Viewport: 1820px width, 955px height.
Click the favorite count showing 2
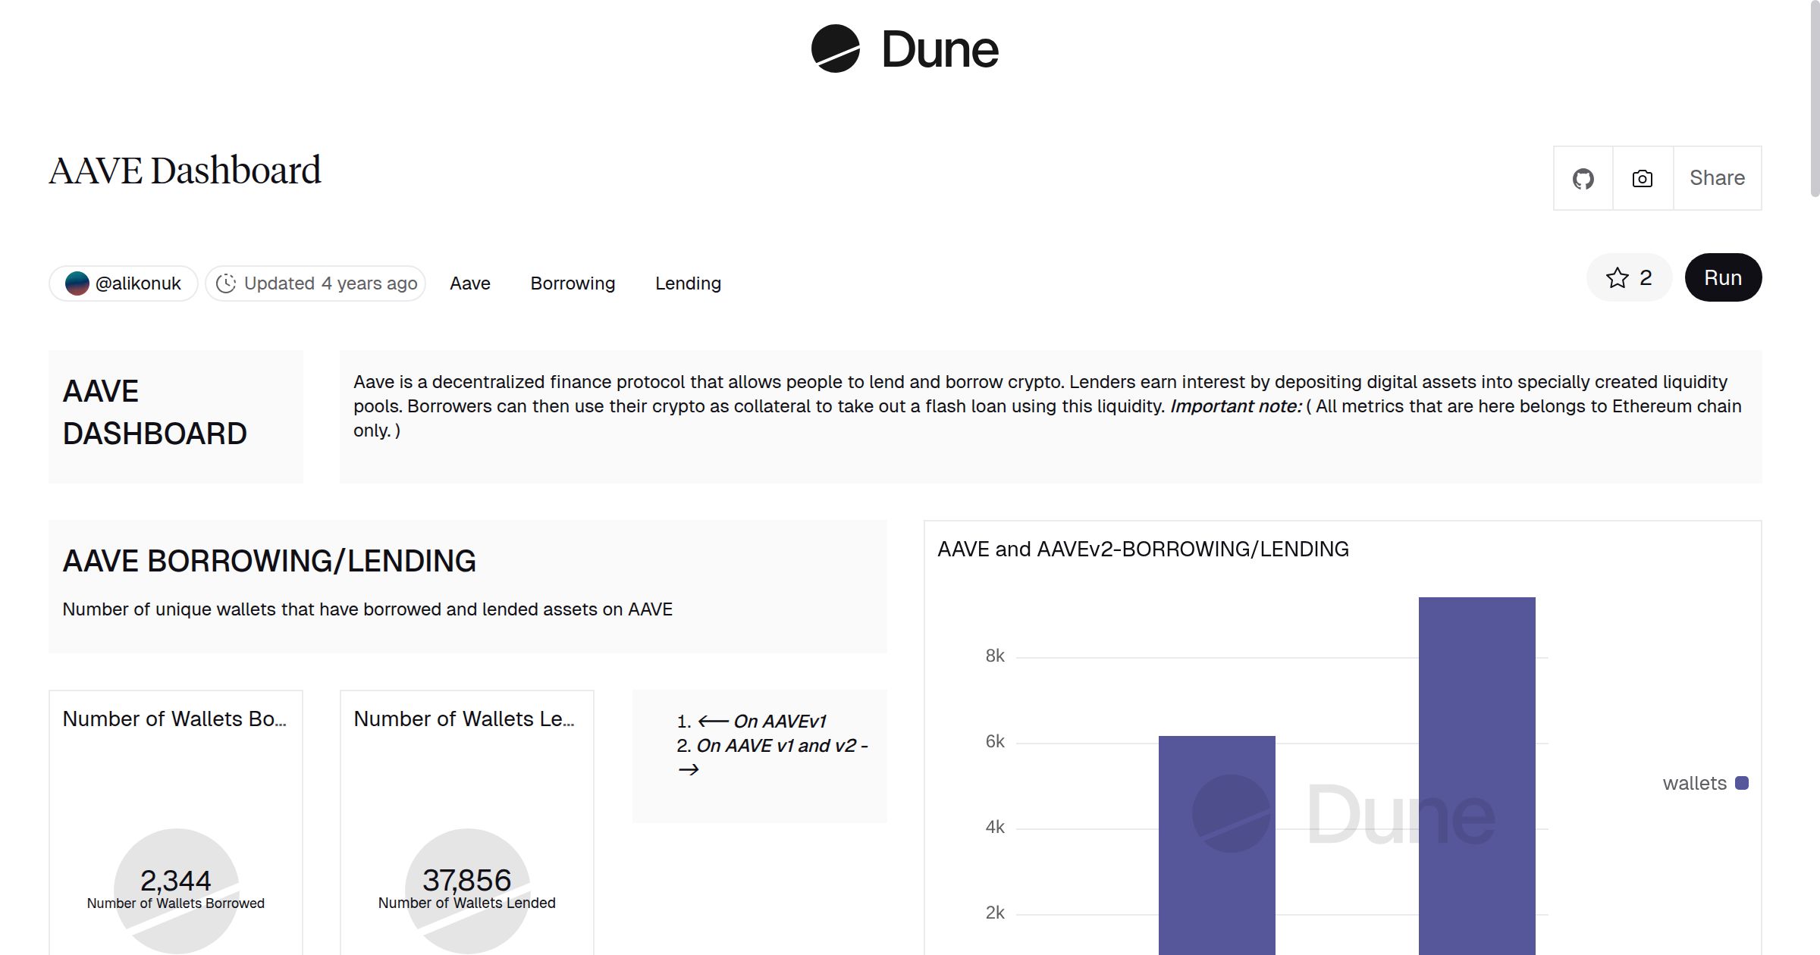pos(1644,277)
